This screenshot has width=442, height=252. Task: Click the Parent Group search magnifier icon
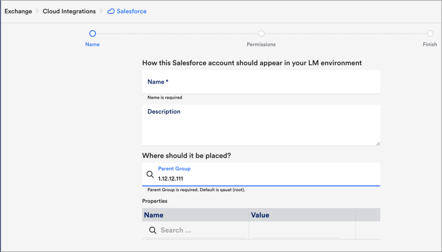point(150,174)
